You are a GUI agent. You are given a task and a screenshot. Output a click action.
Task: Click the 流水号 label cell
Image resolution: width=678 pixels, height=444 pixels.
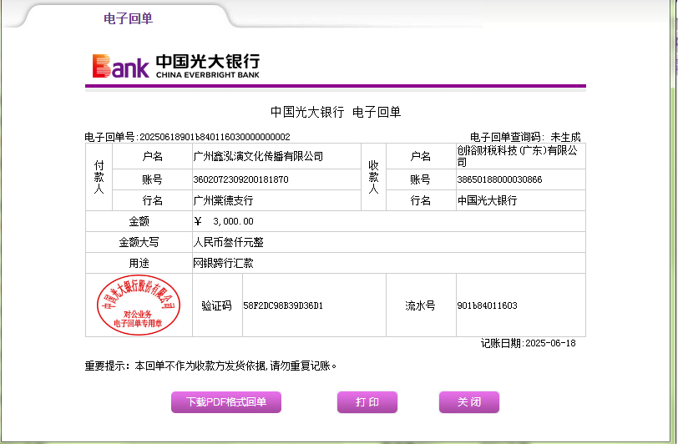[x=420, y=305]
